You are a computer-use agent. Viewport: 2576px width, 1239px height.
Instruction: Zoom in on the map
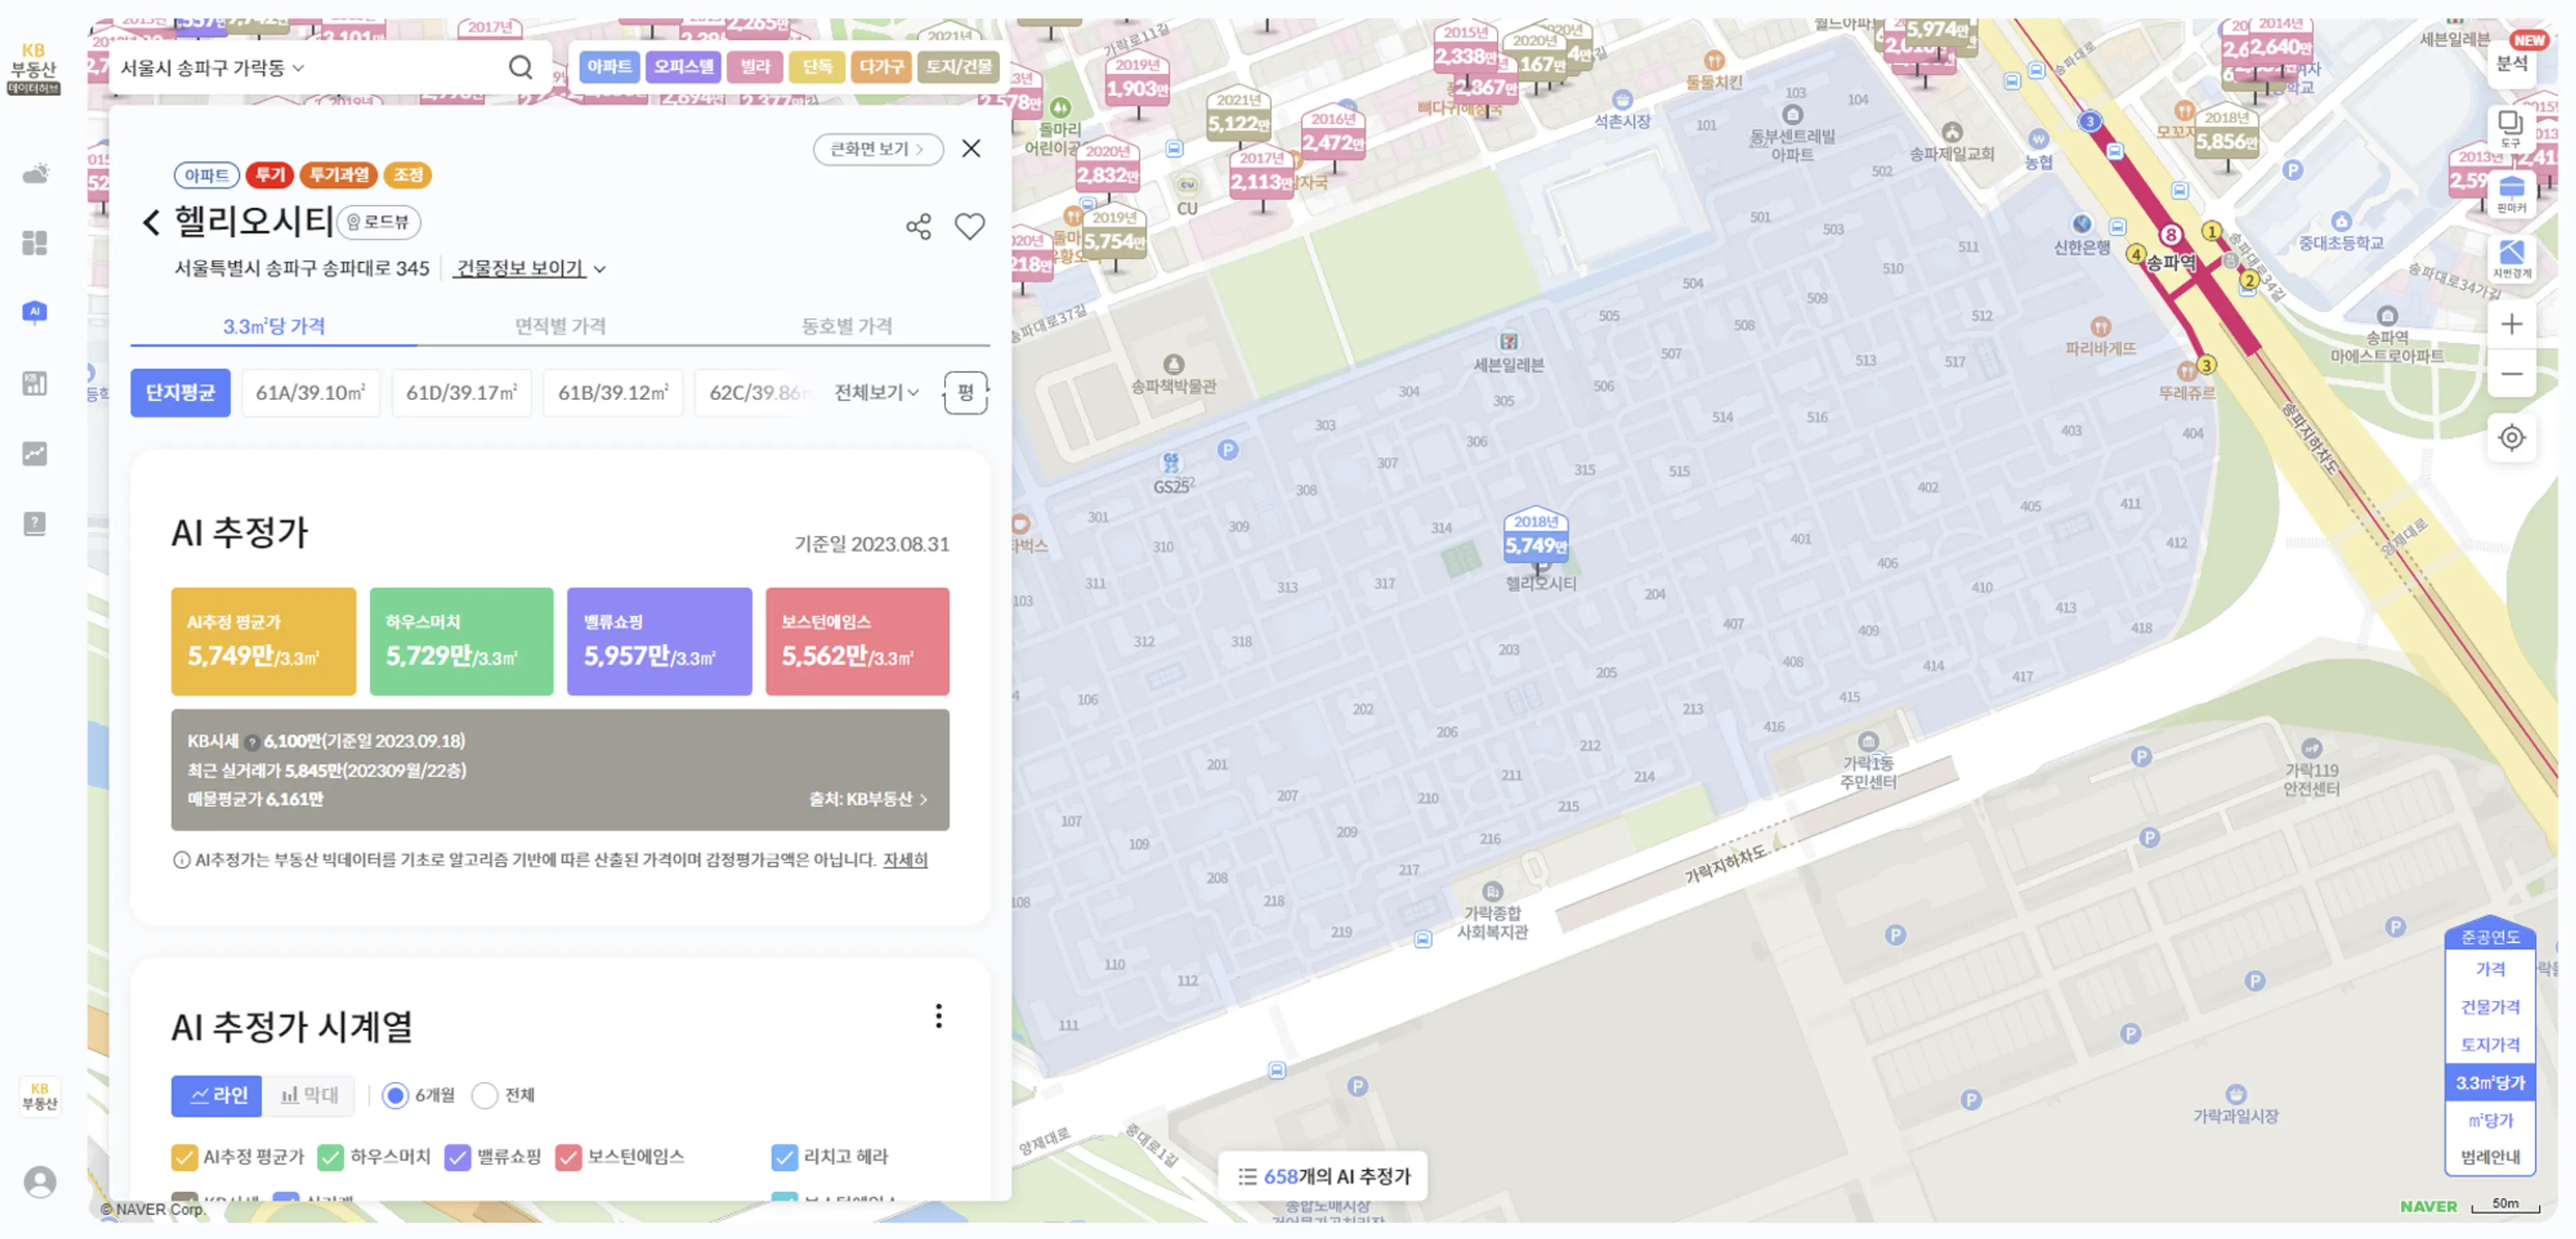(x=2511, y=324)
